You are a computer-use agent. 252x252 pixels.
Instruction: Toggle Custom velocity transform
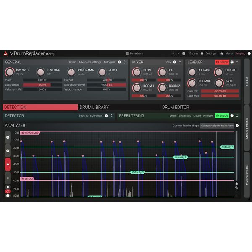pyautogui.click(x=217, y=126)
